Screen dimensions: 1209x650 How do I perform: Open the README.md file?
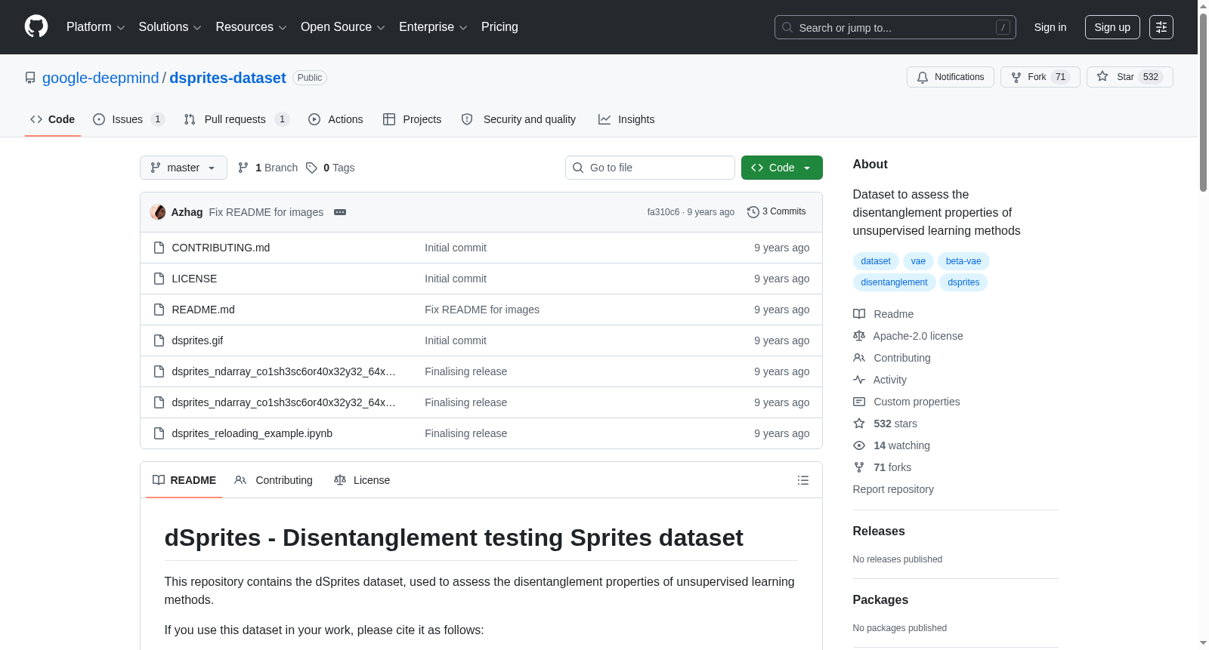203,310
